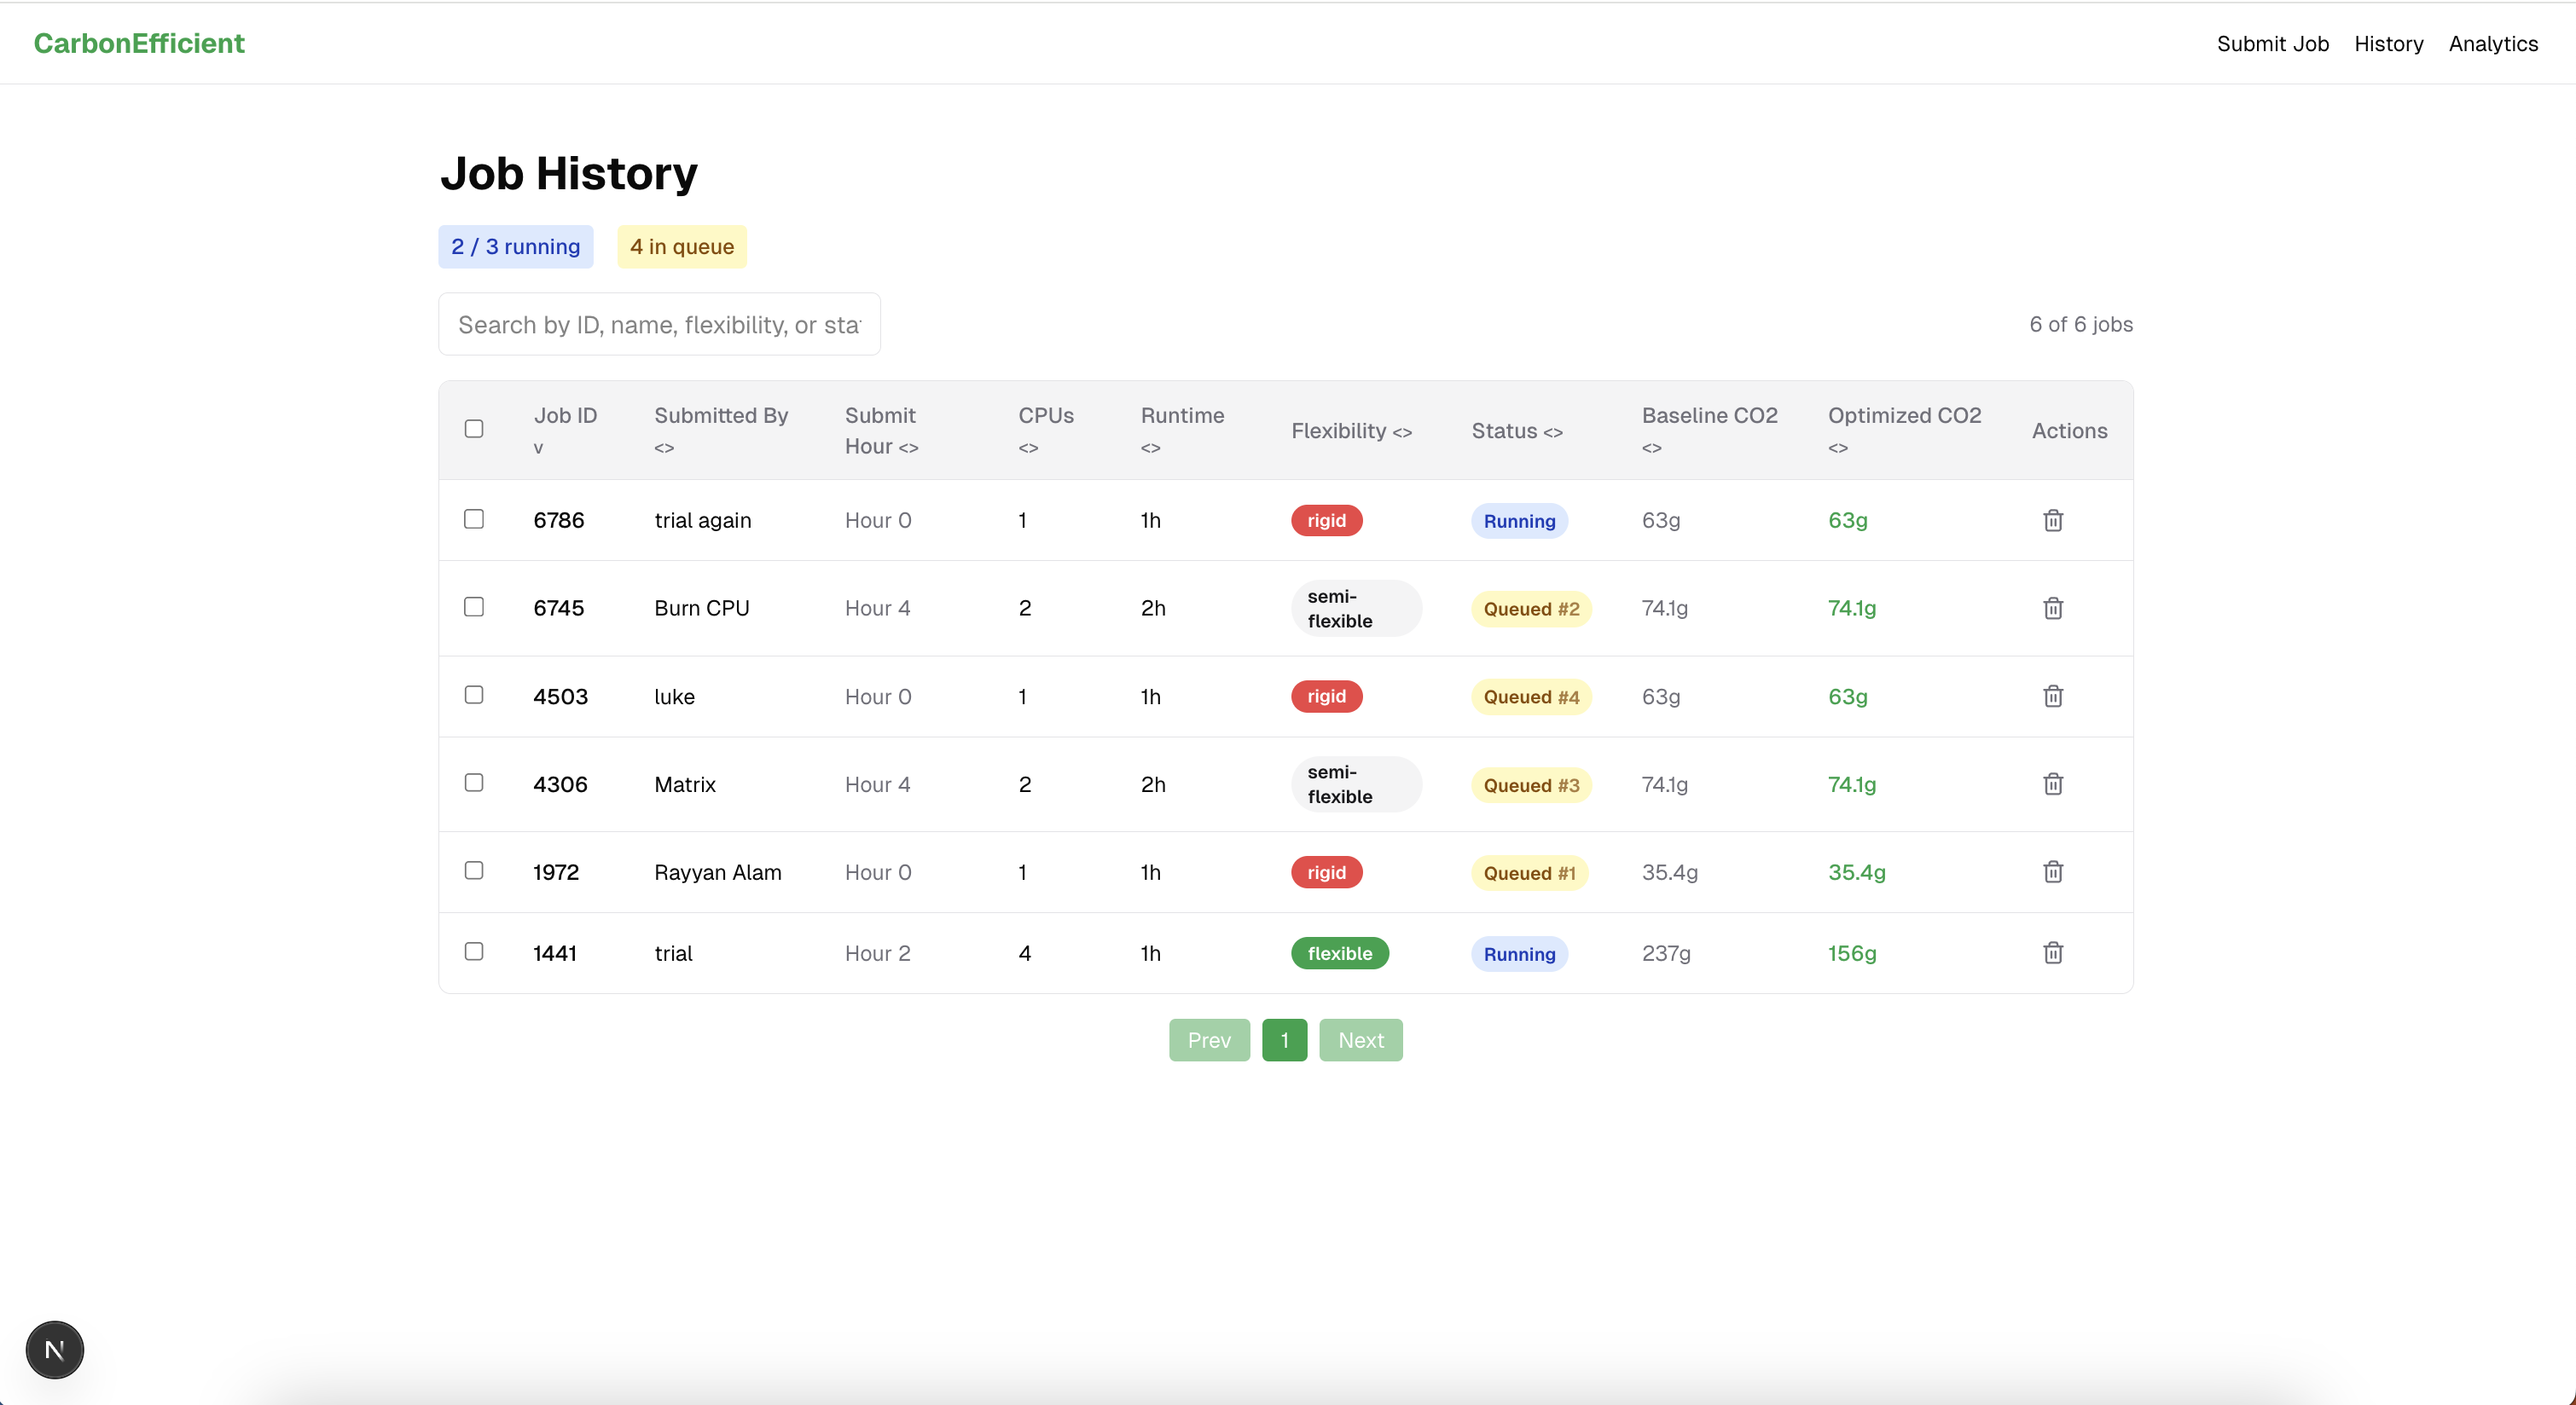Trash the Rayyan Alam job
2576x1405 pixels.
coord(2053,871)
